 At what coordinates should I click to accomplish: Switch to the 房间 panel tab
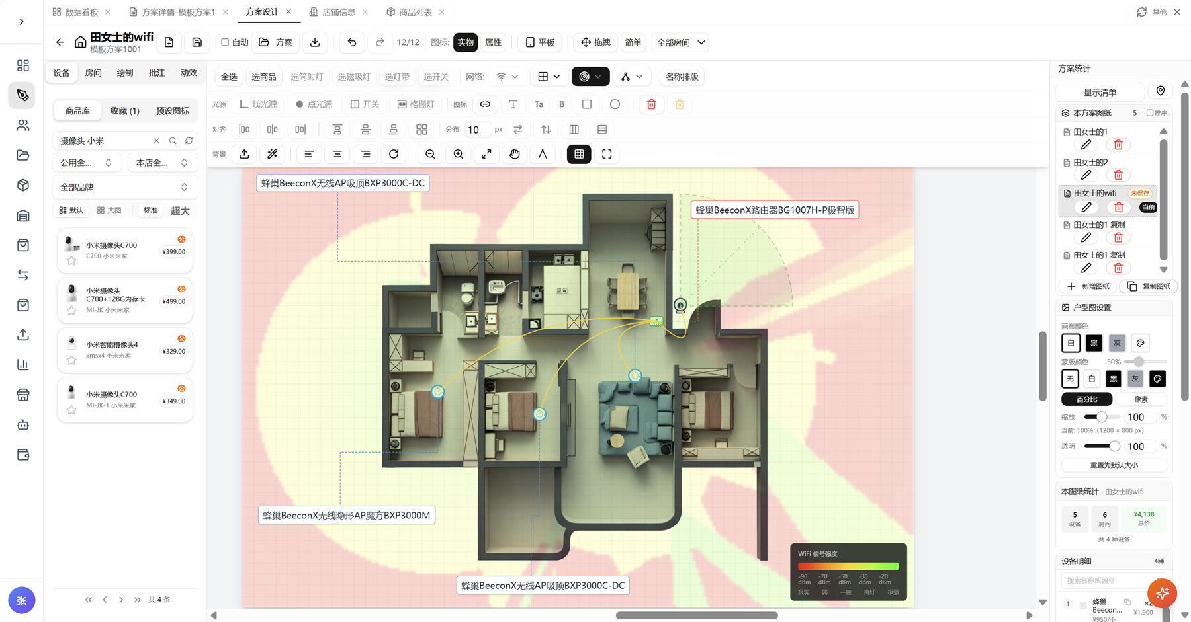[93, 73]
